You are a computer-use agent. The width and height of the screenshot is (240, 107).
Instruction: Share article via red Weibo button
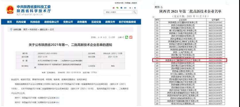pyautogui.click(x=131, y=37)
